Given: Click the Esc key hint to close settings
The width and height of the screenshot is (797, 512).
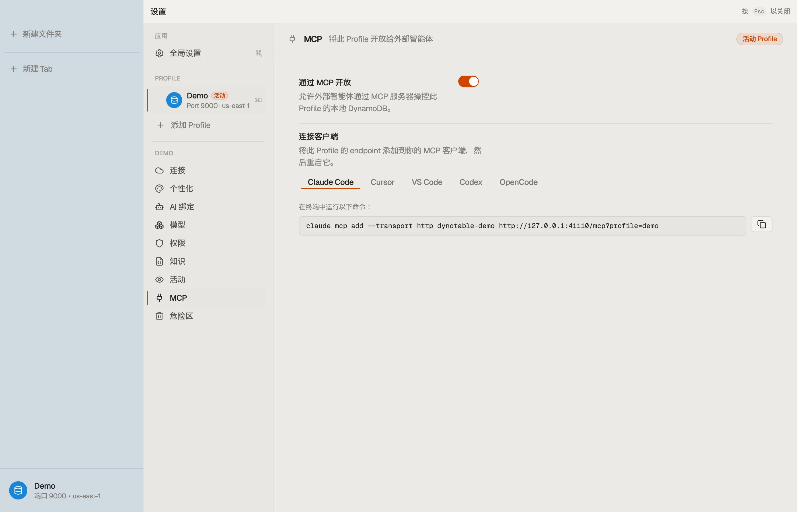Looking at the screenshot, I should pyautogui.click(x=759, y=11).
